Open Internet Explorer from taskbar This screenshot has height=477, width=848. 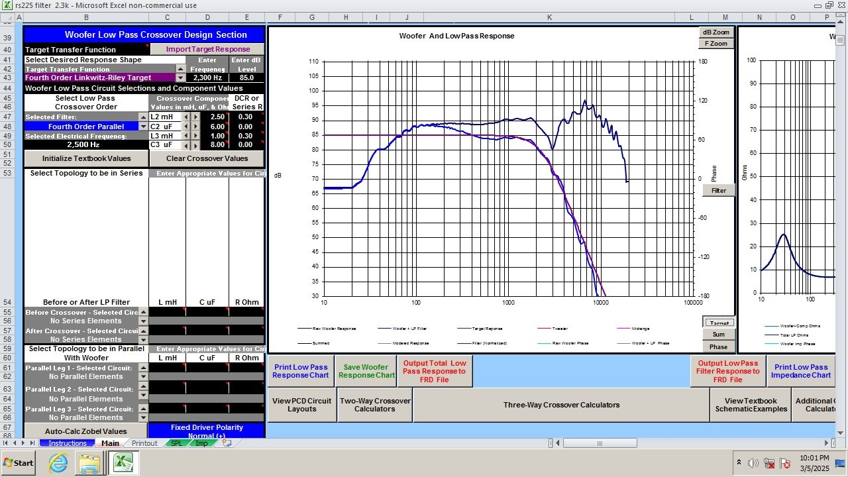58,462
